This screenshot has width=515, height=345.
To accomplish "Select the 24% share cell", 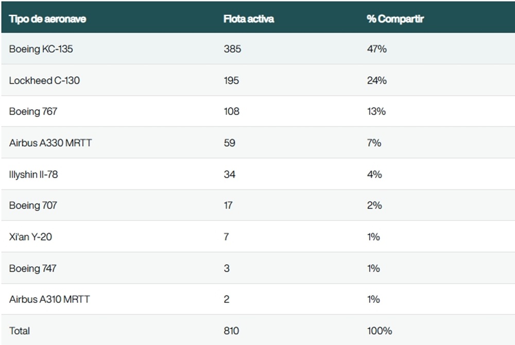I will click(x=376, y=80).
